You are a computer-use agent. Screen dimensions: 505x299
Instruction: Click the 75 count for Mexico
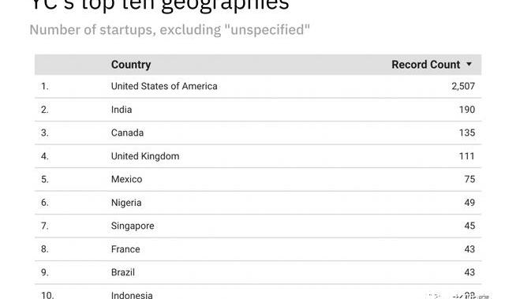click(x=469, y=179)
